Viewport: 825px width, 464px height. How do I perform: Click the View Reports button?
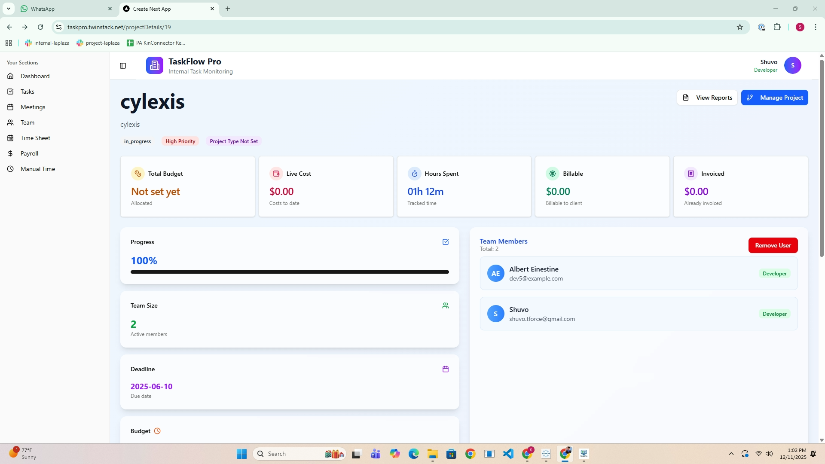[707, 98]
